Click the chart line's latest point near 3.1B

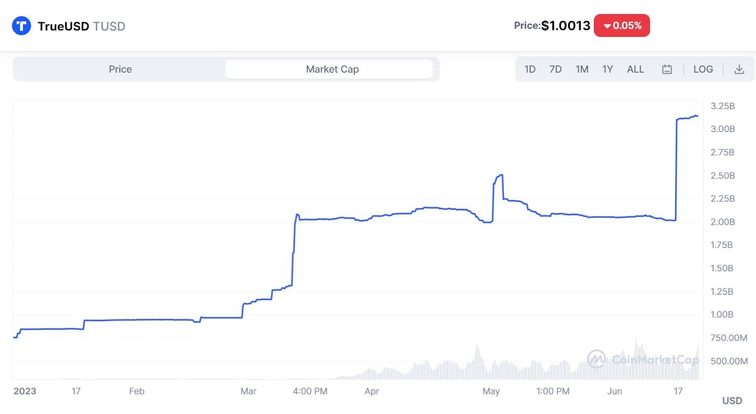click(x=696, y=116)
